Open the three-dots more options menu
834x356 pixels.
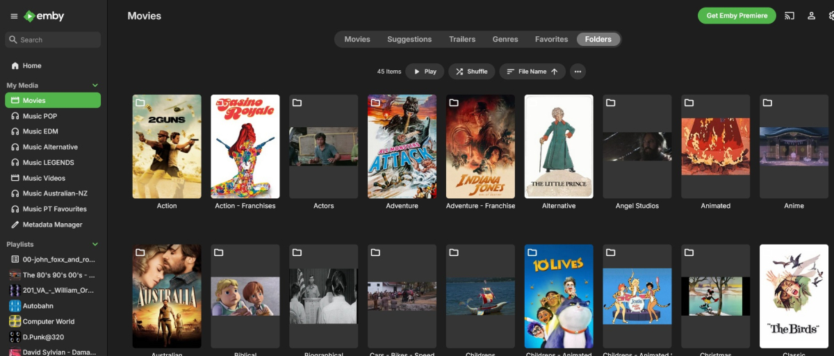(x=578, y=72)
